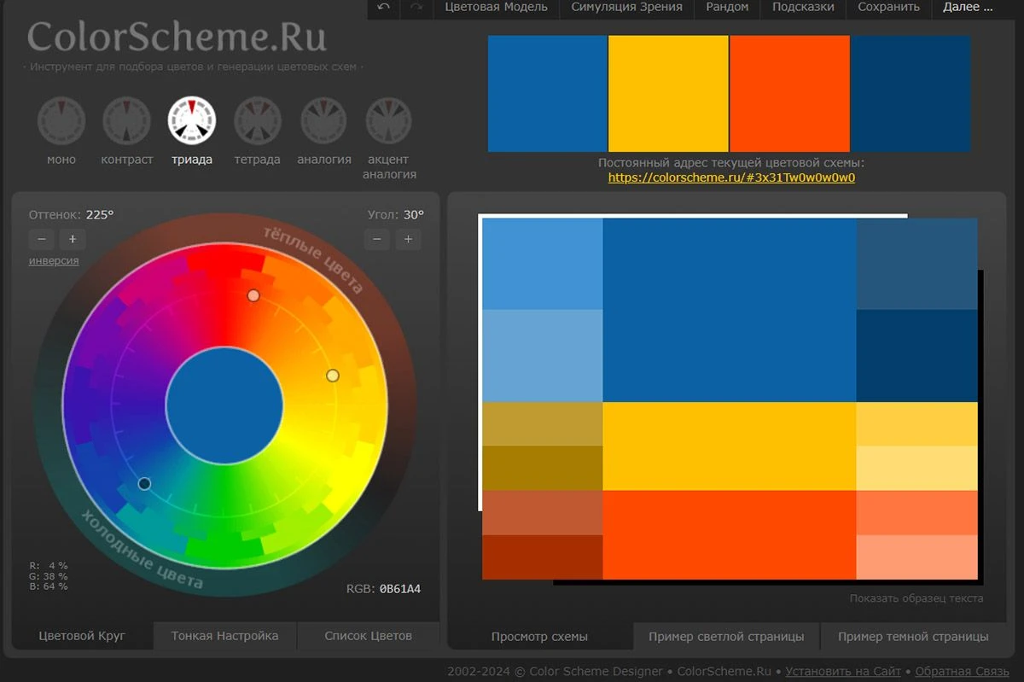
Task: Increase Угол angle with plus button
Action: tap(408, 240)
